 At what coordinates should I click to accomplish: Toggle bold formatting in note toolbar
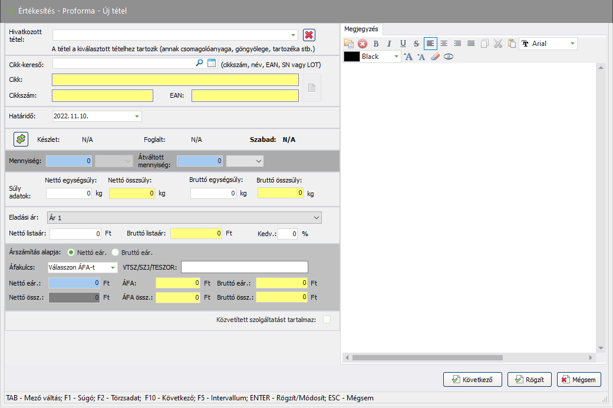pyautogui.click(x=376, y=44)
